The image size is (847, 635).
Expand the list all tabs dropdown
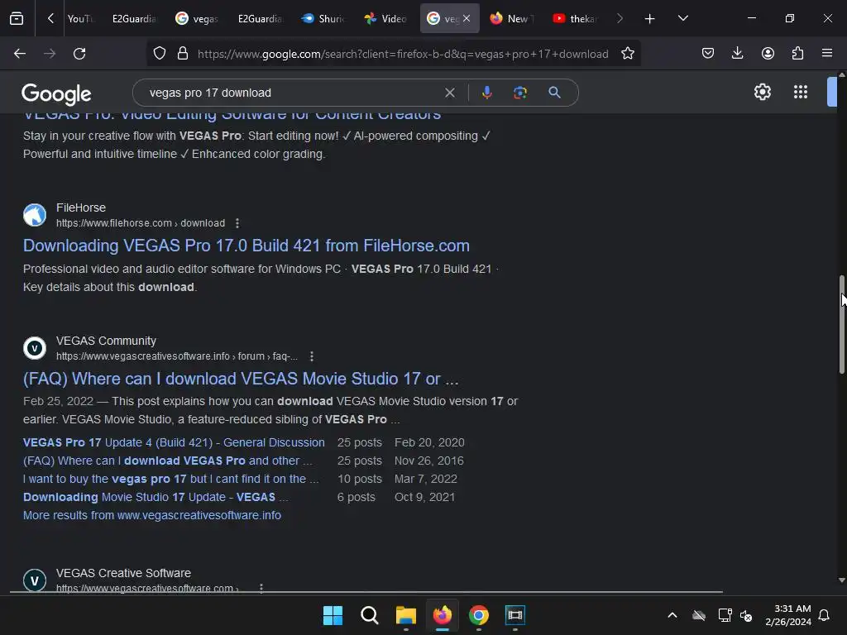(682, 18)
